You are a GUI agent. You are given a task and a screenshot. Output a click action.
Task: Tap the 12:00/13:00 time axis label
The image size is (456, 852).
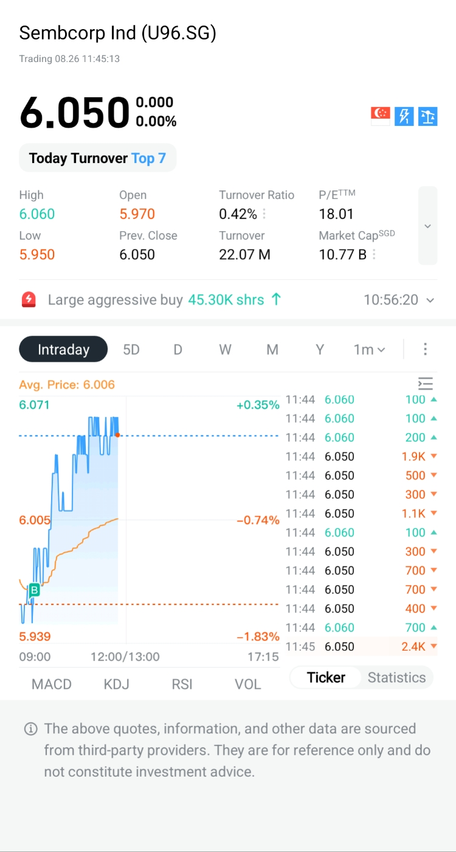pyautogui.click(x=125, y=657)
